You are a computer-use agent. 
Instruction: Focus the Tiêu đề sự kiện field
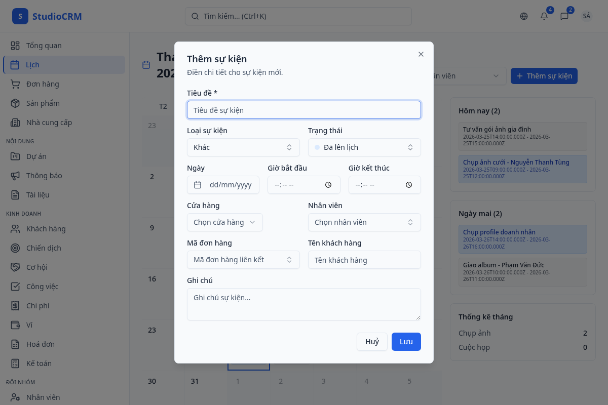pos(304,110)
